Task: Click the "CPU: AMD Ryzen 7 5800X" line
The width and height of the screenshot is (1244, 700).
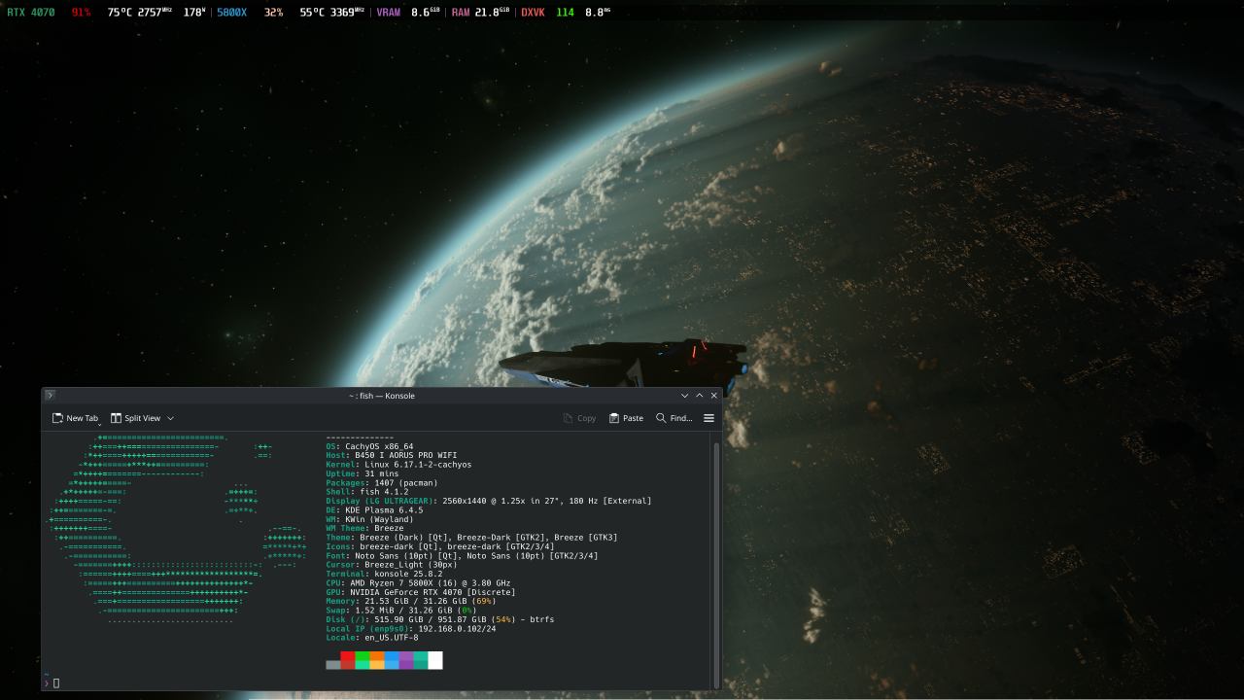Action: coord(418,583)
